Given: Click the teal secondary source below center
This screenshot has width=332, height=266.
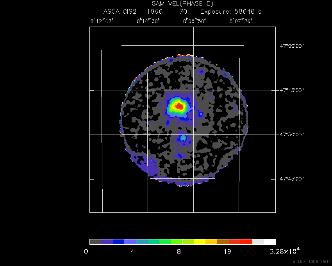Looking at the screenshot, I should coord(183,138).
